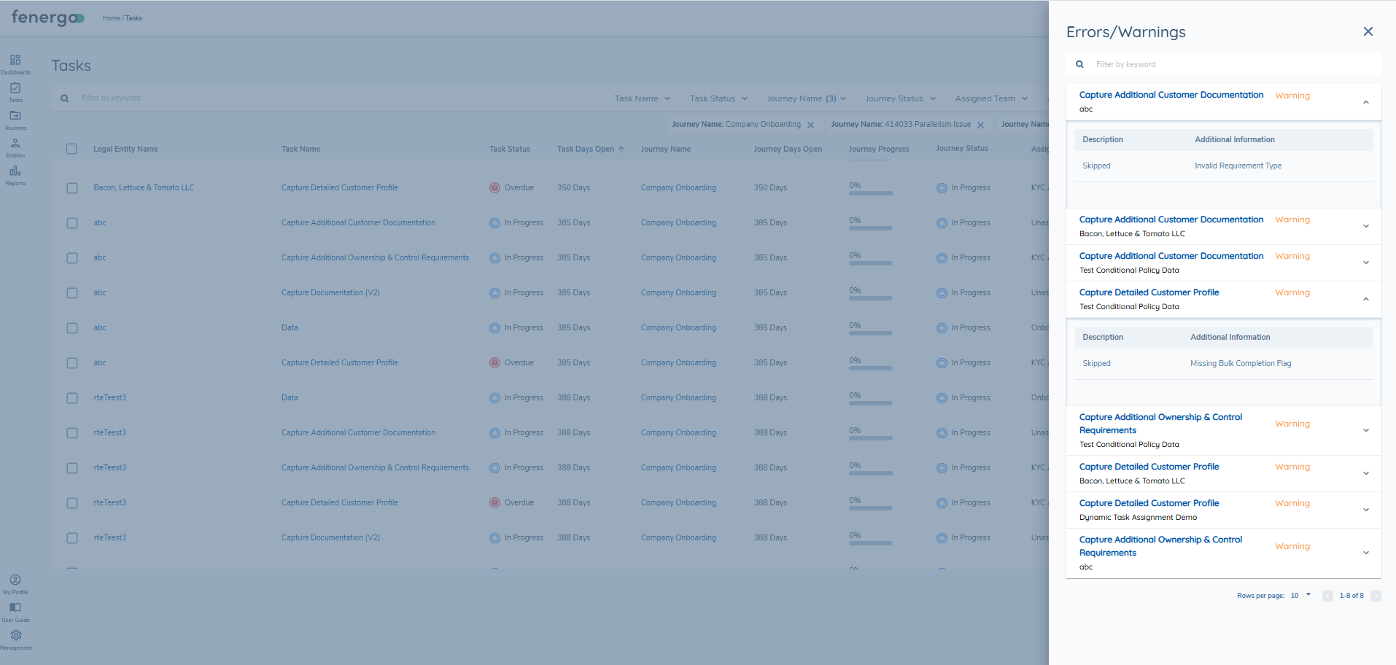Viewport: 1396px width, 665px height.
Task: Open the User Guide
Action: click(x=15, y=611)
